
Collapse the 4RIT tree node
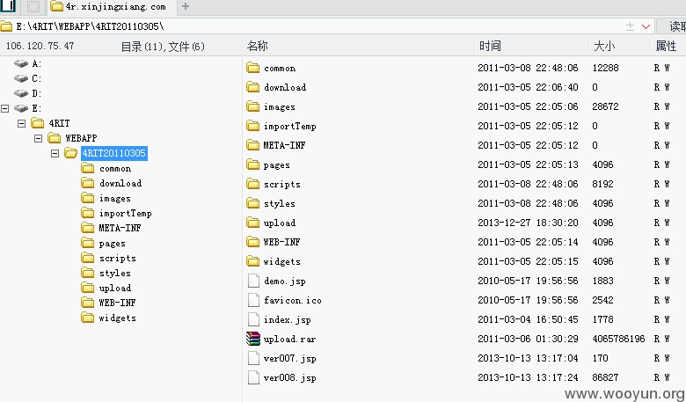pos(21,124)
